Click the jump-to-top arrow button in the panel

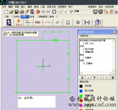tap(82, 78)
